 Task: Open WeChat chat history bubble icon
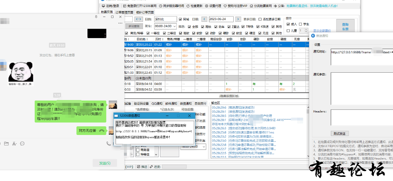point(22,144)
